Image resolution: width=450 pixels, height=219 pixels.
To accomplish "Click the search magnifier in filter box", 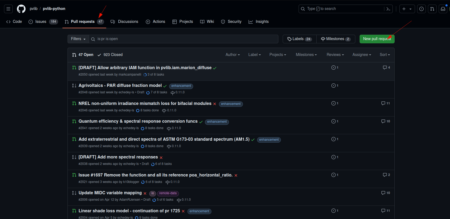I will [93, 39].
